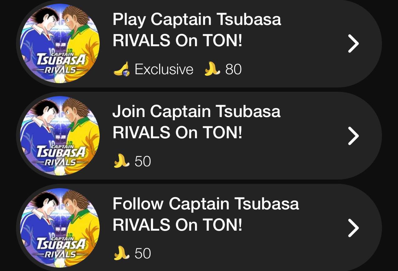The image size is (398, 271).
Task: Select the Follow task thumbnail image
Action: pyautogui.click(x=60, y=228)
